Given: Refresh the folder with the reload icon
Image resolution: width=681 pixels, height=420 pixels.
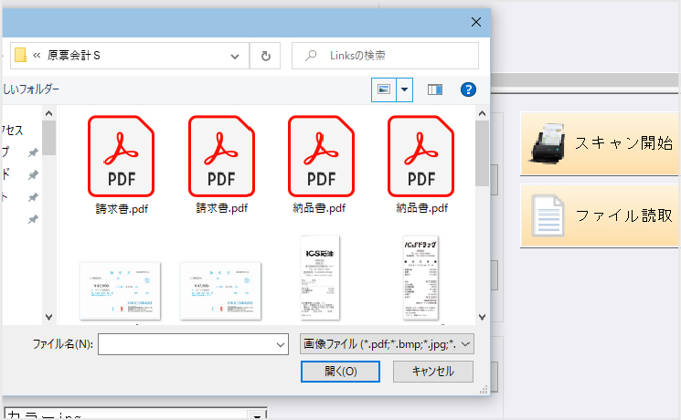Looking at the screenshot, I should (265, 56).
